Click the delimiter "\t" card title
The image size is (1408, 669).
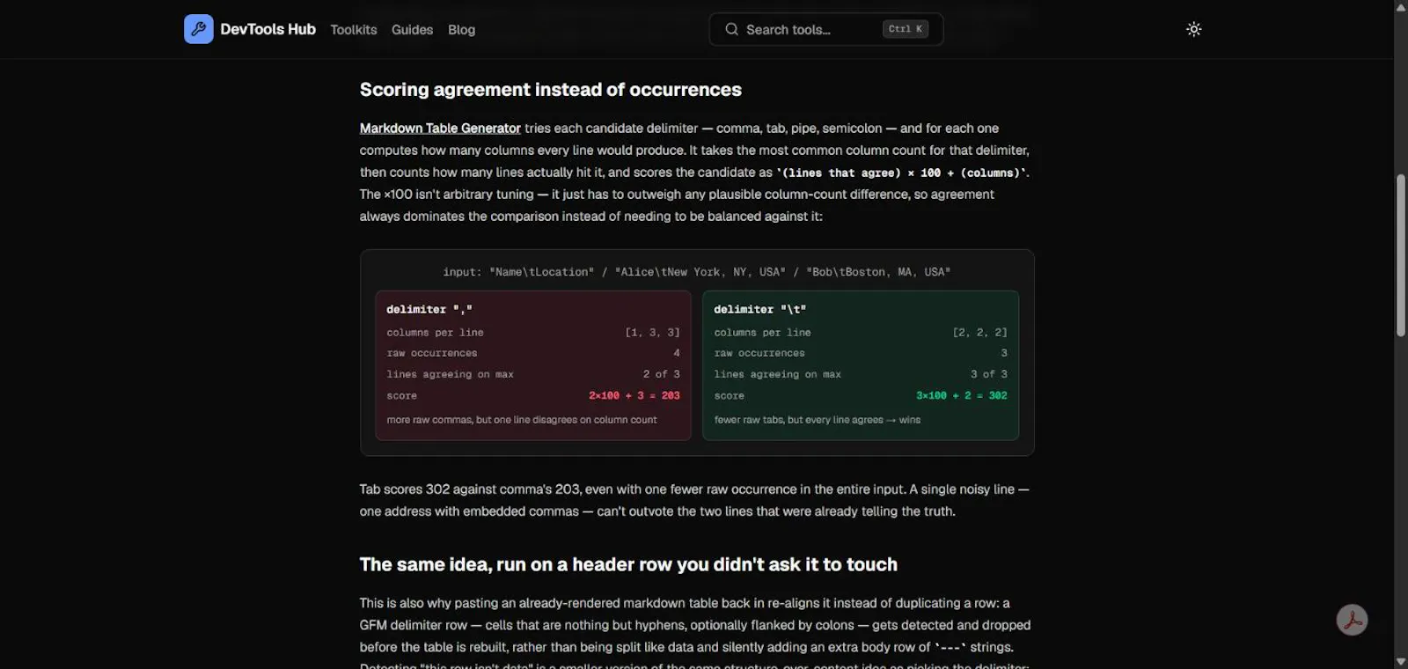point(760,310)
